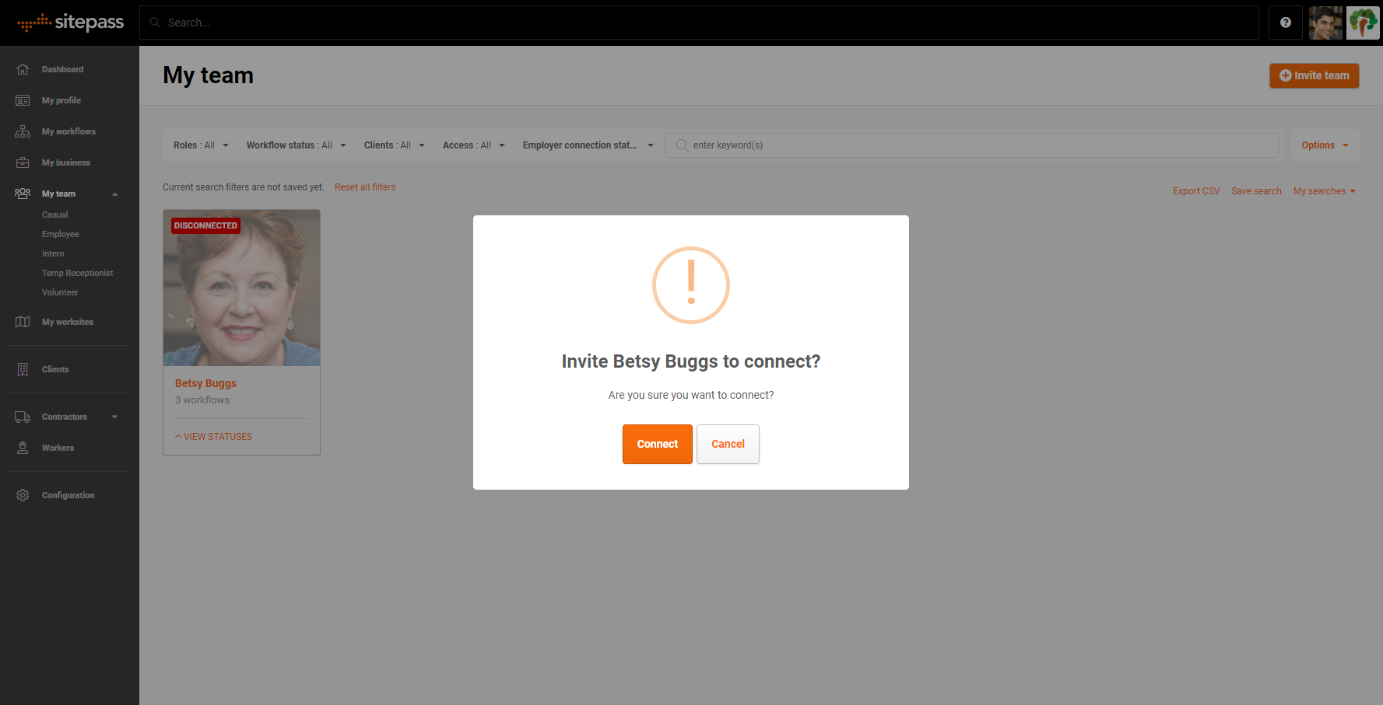
Task: Click the top search magnifier icon
Action: coord(155,23)
